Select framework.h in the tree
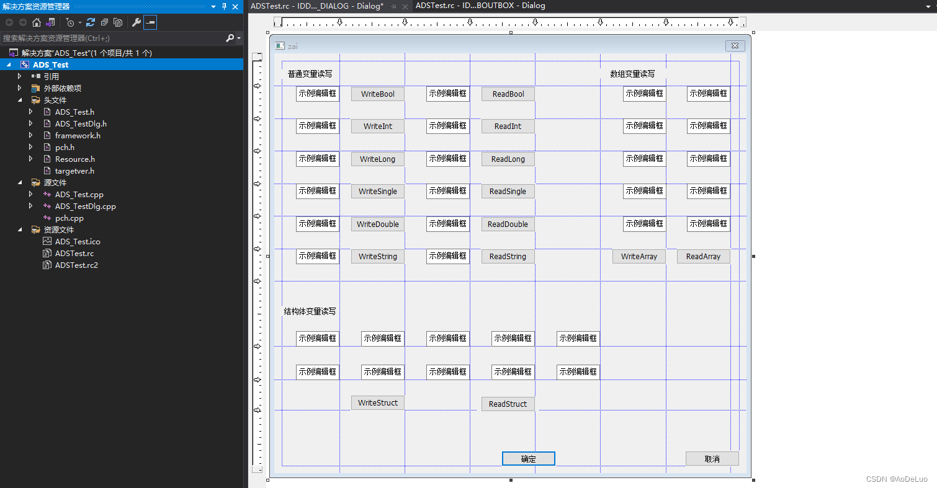The width and height of the screenshot is (937, 488). coord(78,135)
